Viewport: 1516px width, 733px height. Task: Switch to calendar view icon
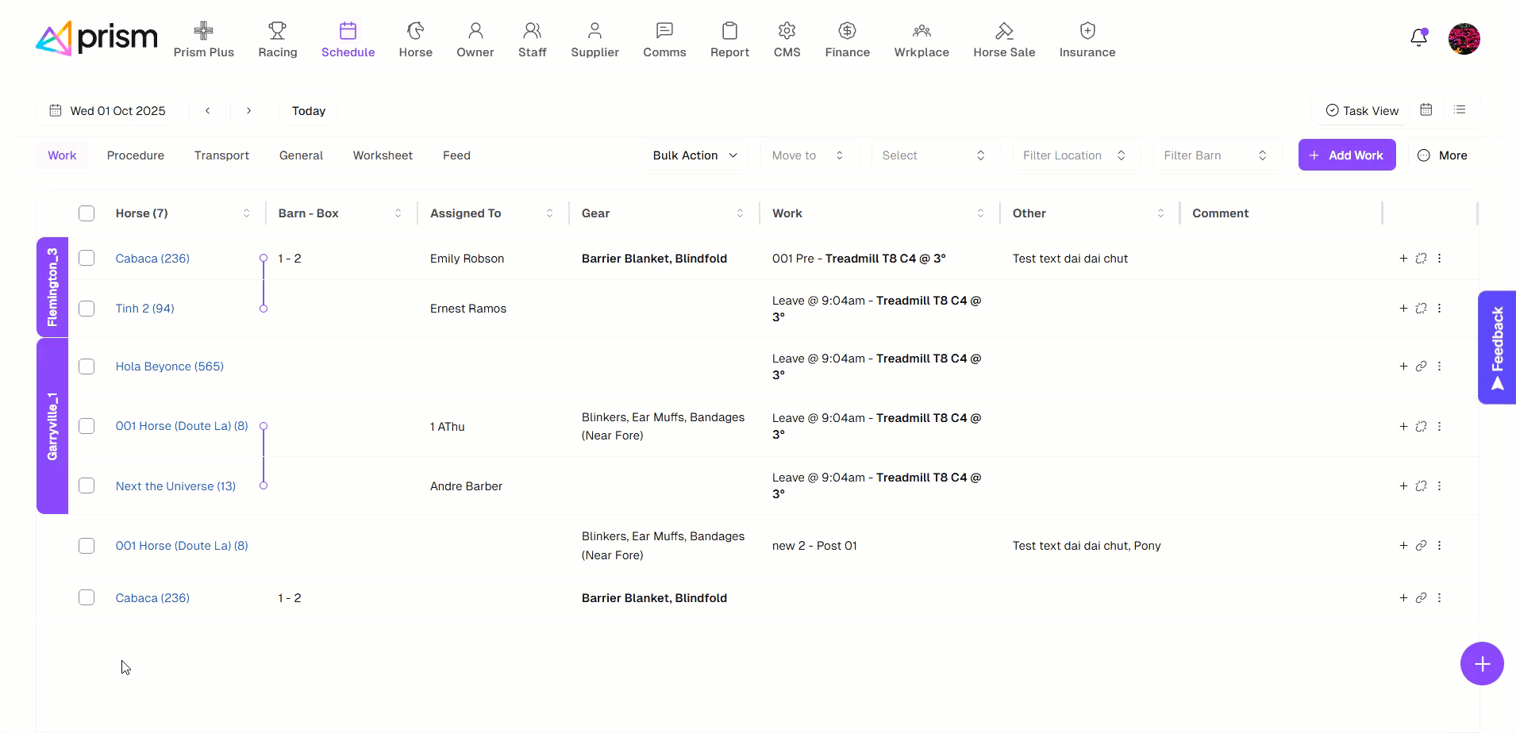coord(1426,110)
